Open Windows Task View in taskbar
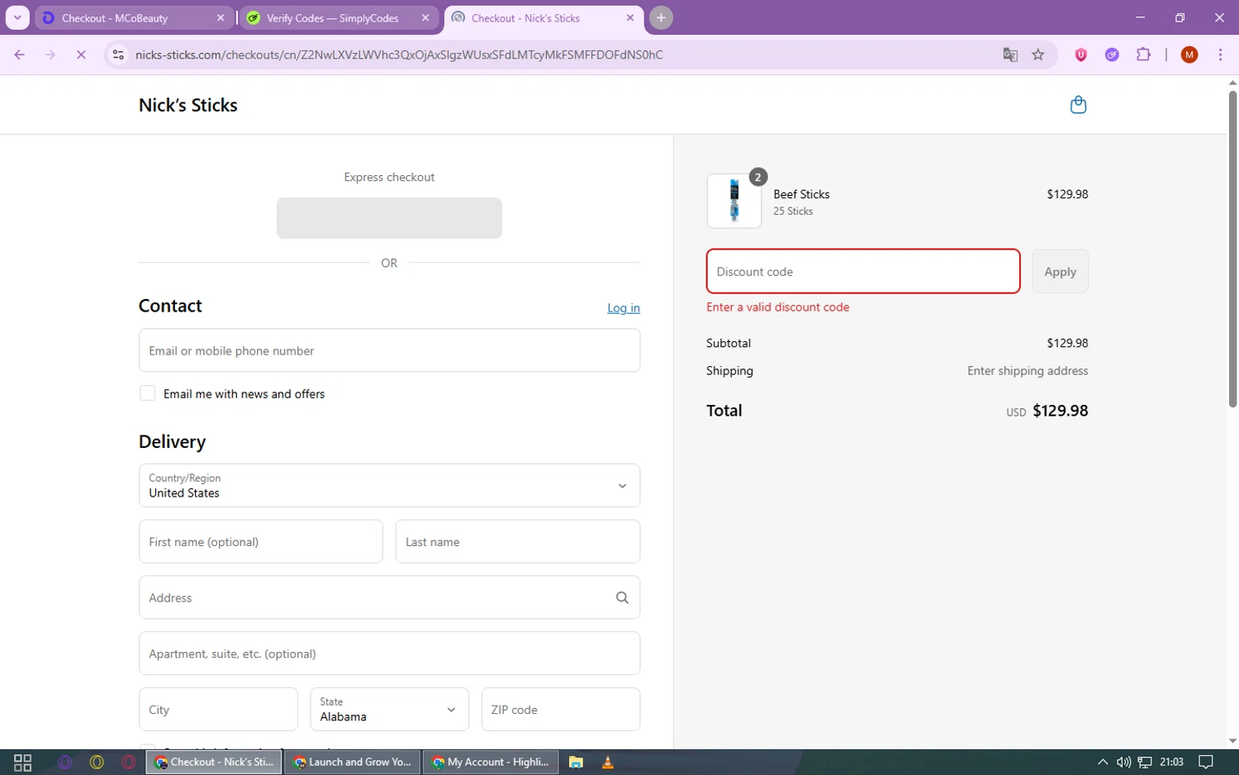 [x=23, y=762]
